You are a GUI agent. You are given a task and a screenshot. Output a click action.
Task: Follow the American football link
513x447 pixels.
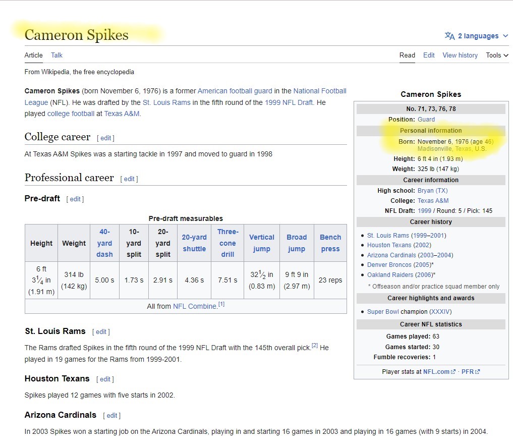pos(225,91)
